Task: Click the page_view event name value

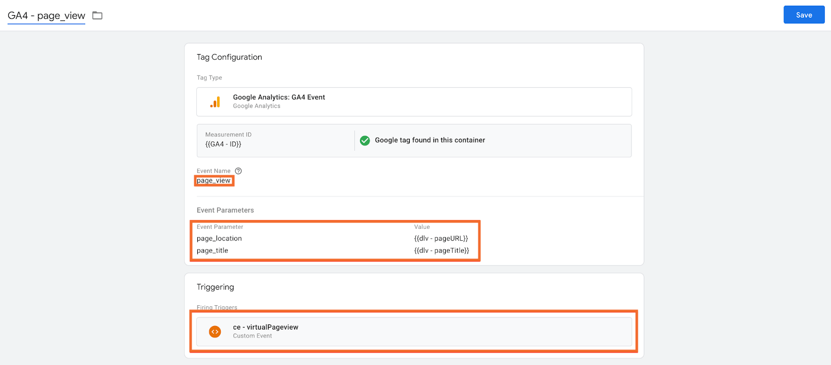Action: (x=214, y=180)
